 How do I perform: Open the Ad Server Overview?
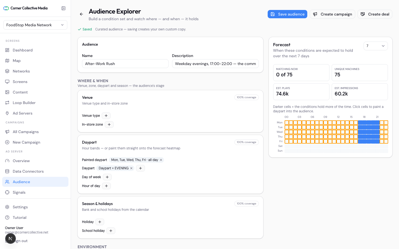point(35,161)
